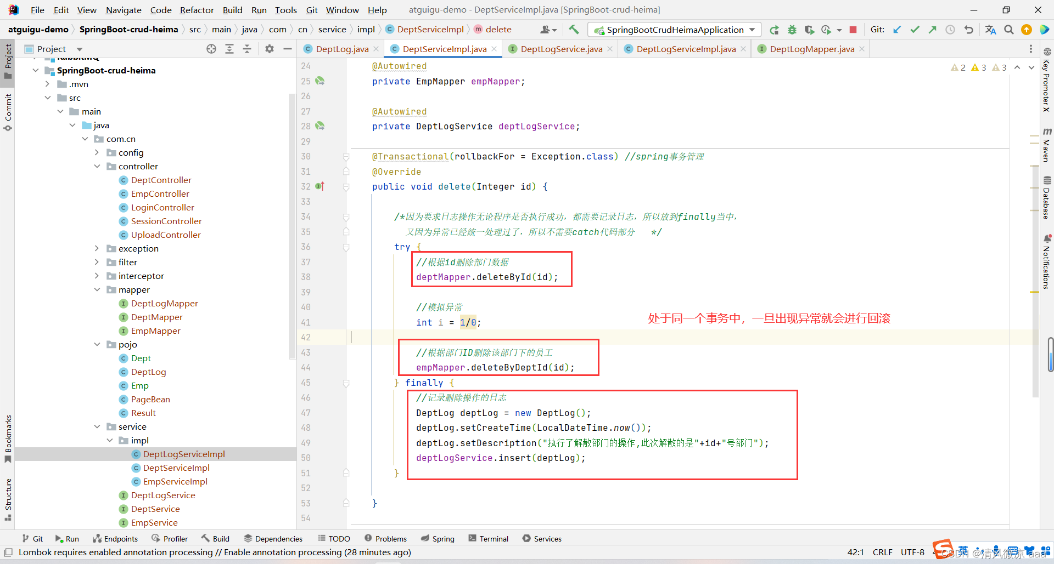Click the Build project hammer icon

pyautogui.click(x=574, y=30)
